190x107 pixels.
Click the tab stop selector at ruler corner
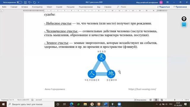tap(1, 11)
